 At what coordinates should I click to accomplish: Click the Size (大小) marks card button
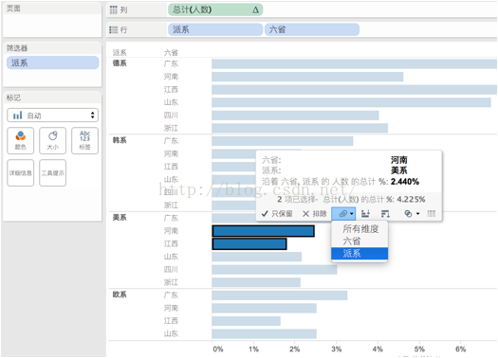[53, 140]
